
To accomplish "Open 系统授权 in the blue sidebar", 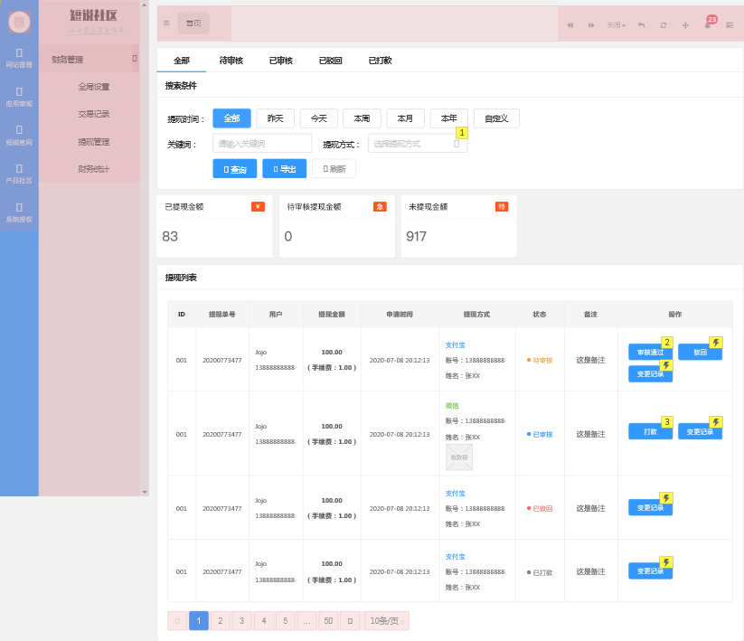I will [19, 213].
